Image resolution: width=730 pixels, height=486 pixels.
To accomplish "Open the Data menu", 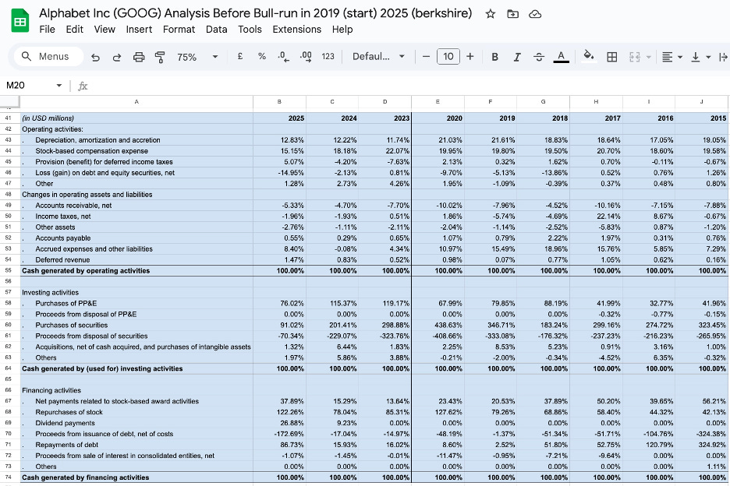I will (x=217, y=30).
